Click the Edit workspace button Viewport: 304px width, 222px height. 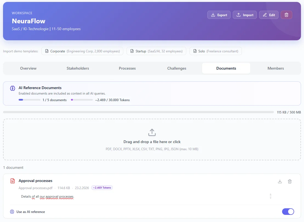coord(269,15)
